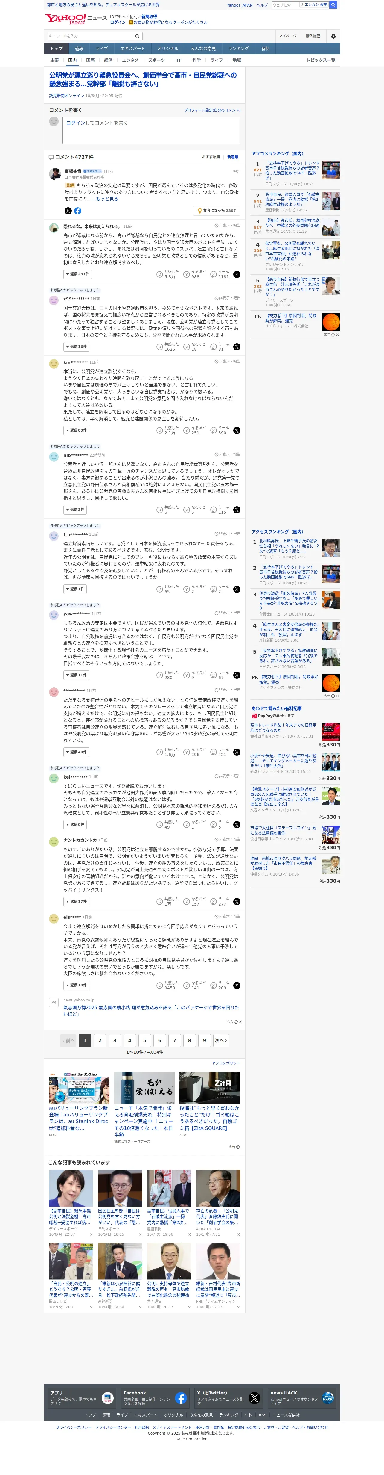Viewport: 384px width, 1475px height.
Task: Share the expert comment on Facebook
Action: [x=78, y=211]
